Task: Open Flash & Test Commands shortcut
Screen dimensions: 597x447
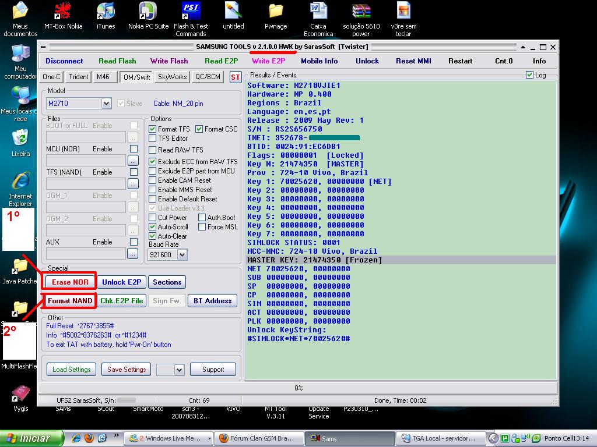Action: [191, 19]
